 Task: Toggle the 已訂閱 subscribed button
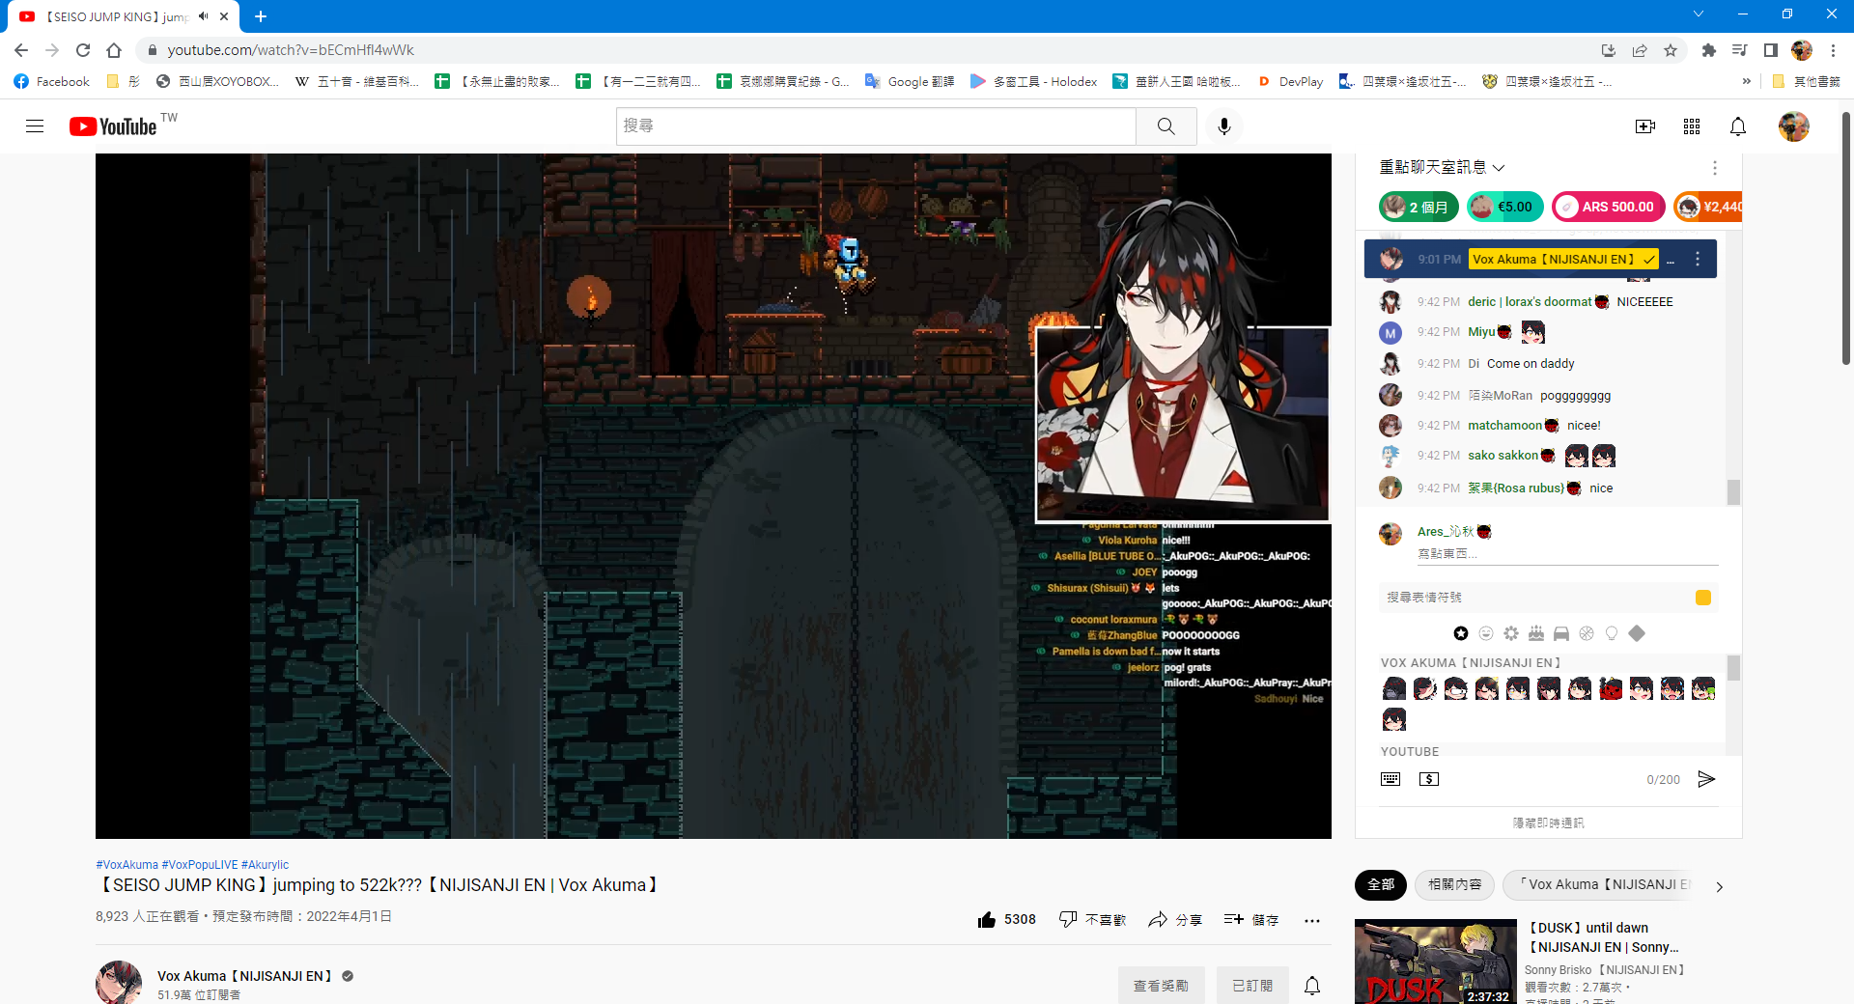click(1252, 986)
